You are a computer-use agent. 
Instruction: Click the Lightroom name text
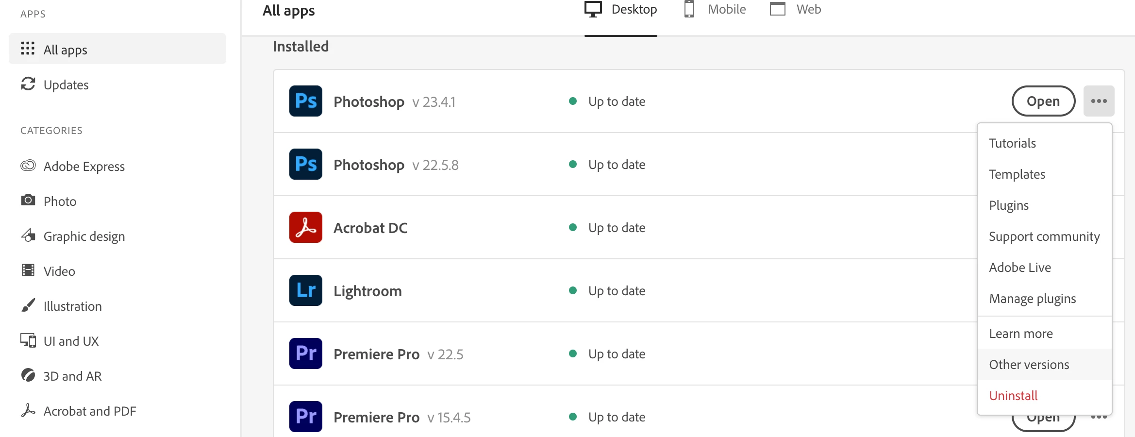click(x=367, y=291)
